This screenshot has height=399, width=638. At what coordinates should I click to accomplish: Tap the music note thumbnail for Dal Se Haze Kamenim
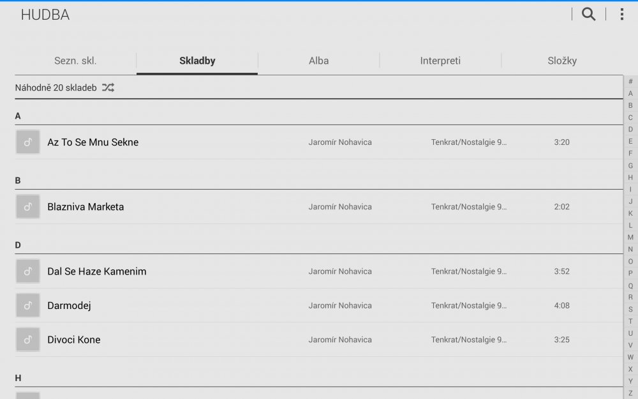(28, 271)
